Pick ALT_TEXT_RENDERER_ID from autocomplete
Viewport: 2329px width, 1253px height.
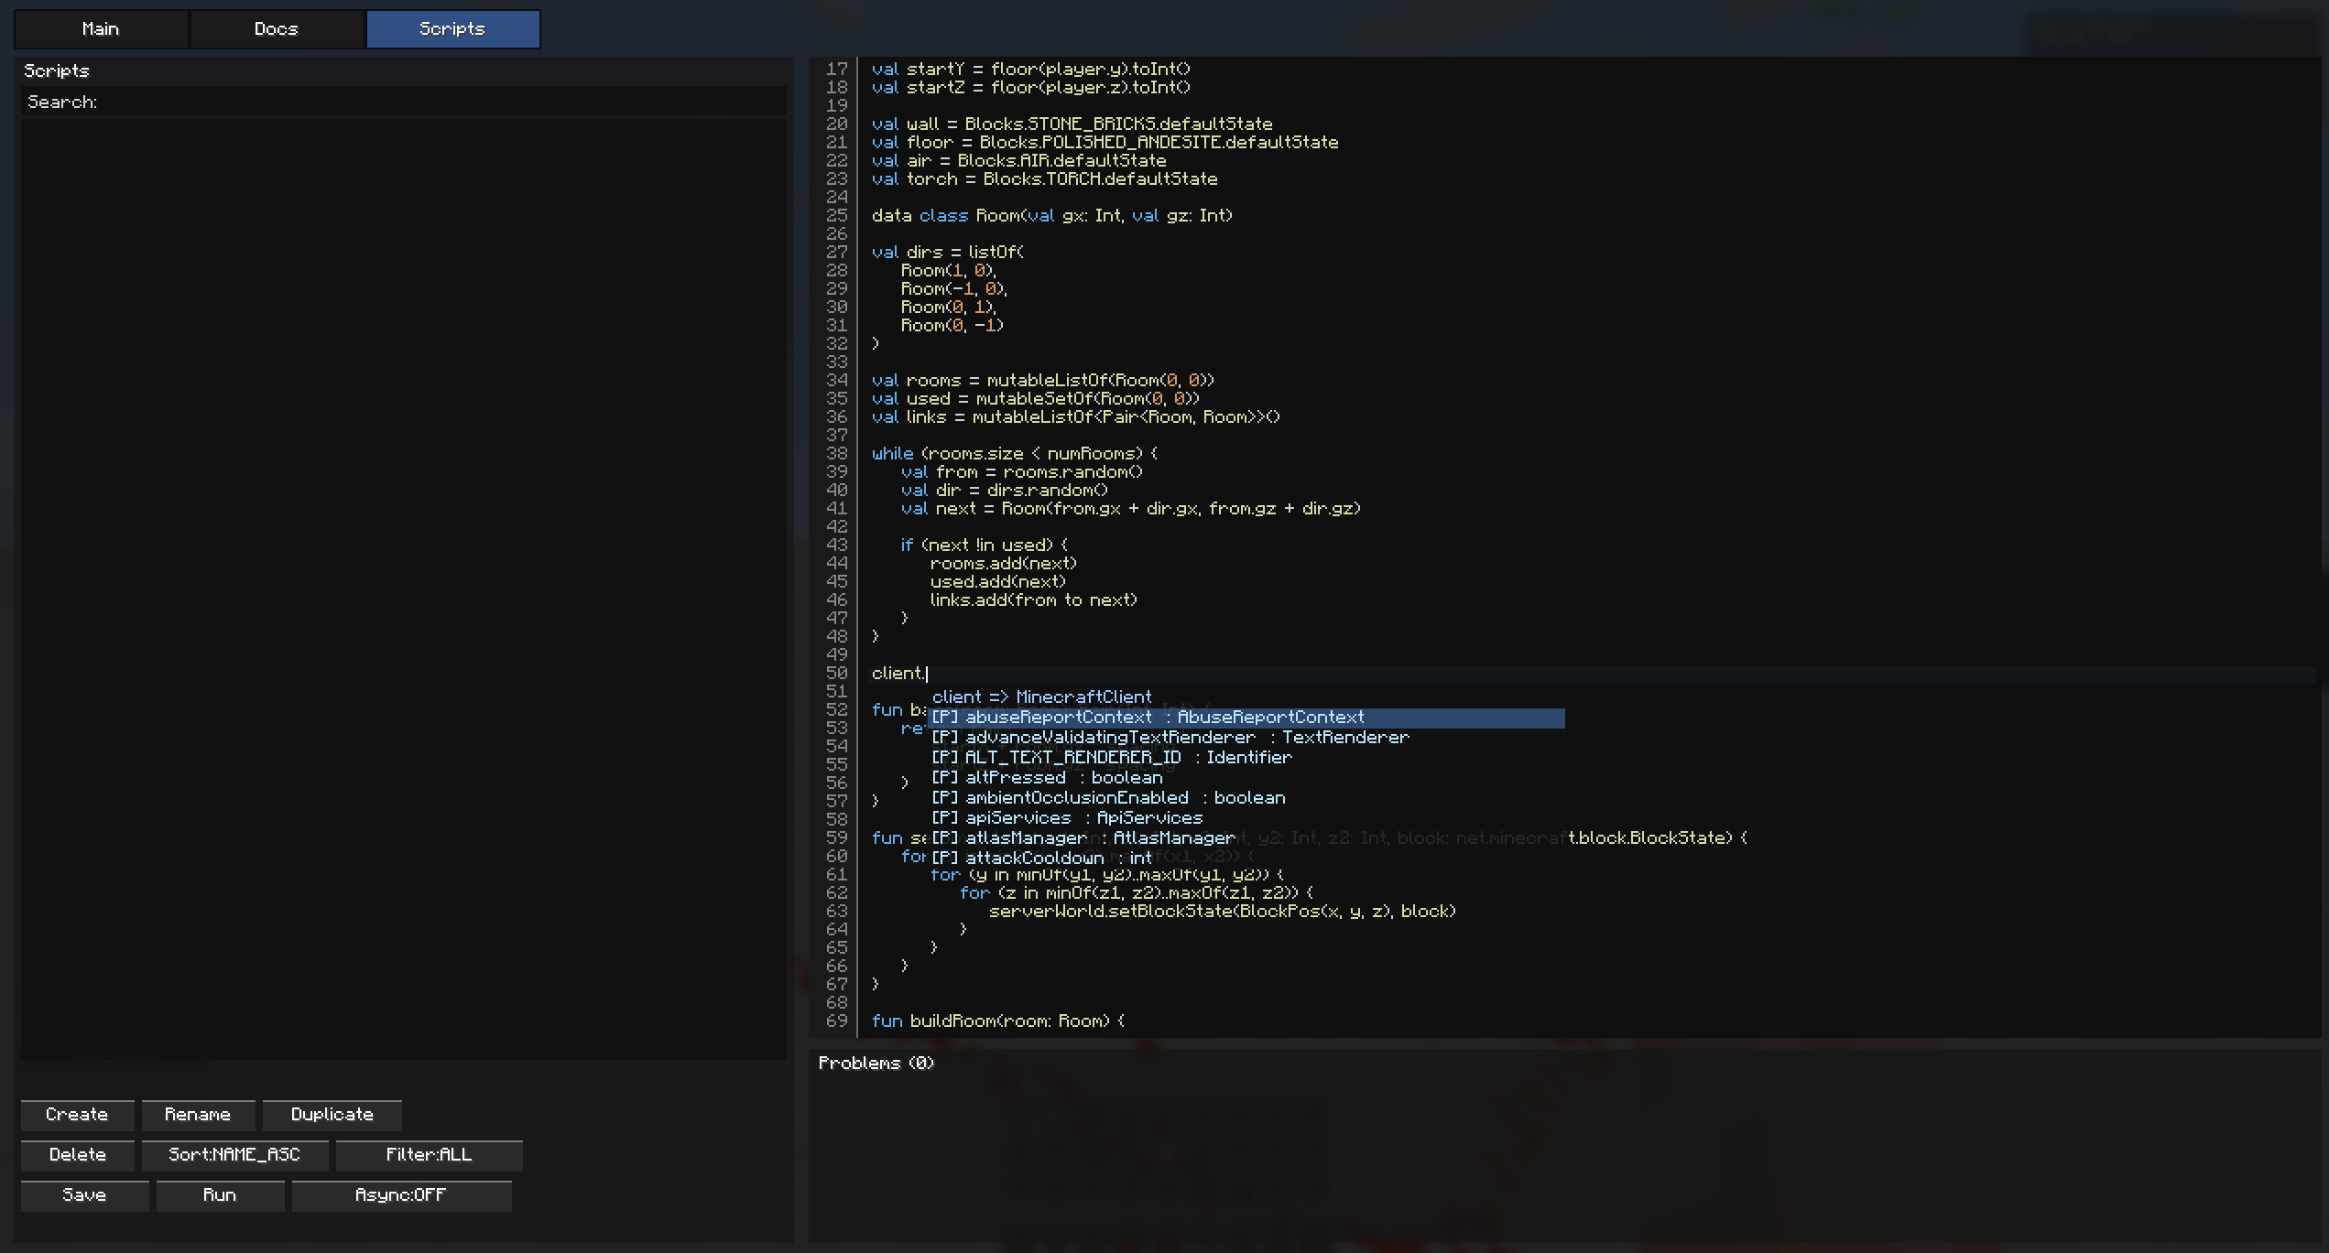[x=1246, y=758]
